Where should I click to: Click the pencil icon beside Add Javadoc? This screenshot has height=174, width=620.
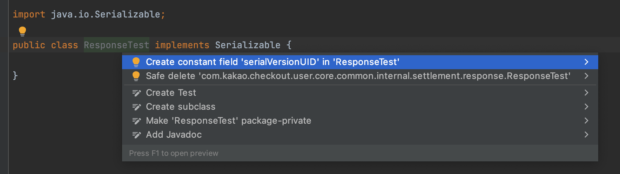click(x=136, y=135)
